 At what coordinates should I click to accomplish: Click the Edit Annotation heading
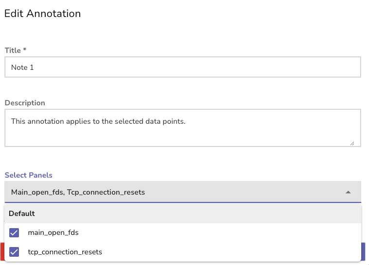[x=42, y=14]
